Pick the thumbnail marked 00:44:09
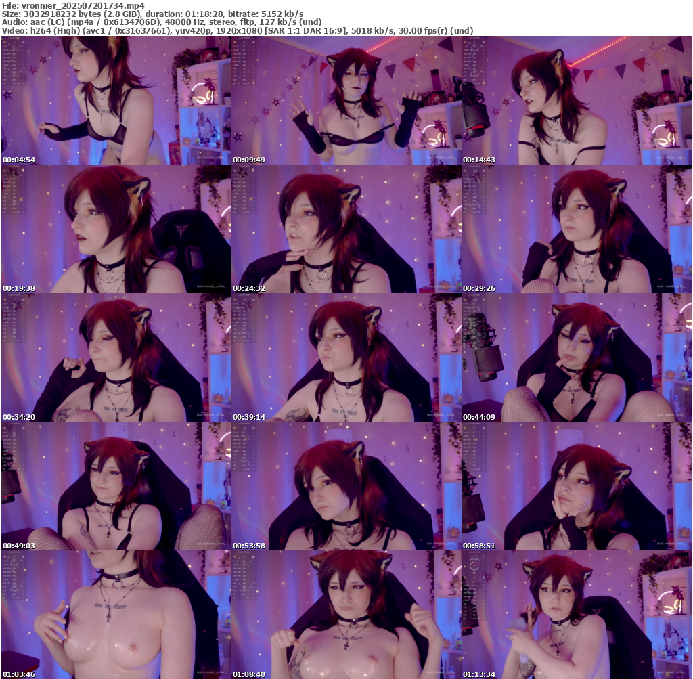The height and width of the screenshot is (679, 693). [x=577, y=357]
